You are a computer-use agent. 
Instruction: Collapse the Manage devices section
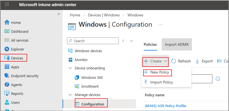[x=70, y=95]
